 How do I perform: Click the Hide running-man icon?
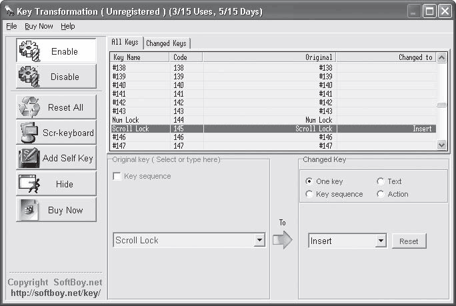click(x=29, y=184)
